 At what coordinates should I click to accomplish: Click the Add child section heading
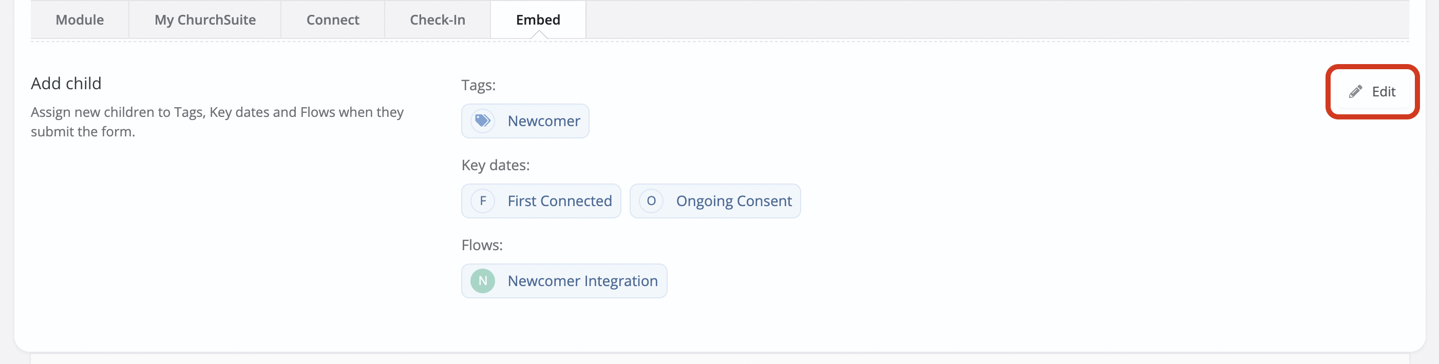(65, 83)
